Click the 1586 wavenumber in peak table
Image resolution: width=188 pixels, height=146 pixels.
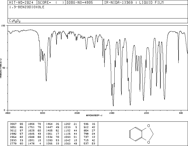click(x=31, y=137)
